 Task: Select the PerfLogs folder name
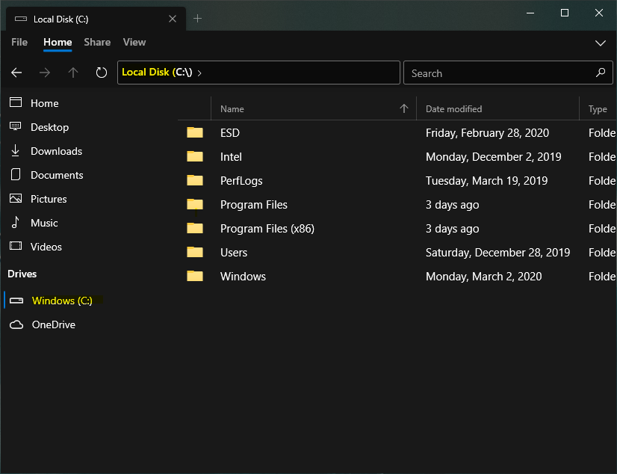click(241, 181)
